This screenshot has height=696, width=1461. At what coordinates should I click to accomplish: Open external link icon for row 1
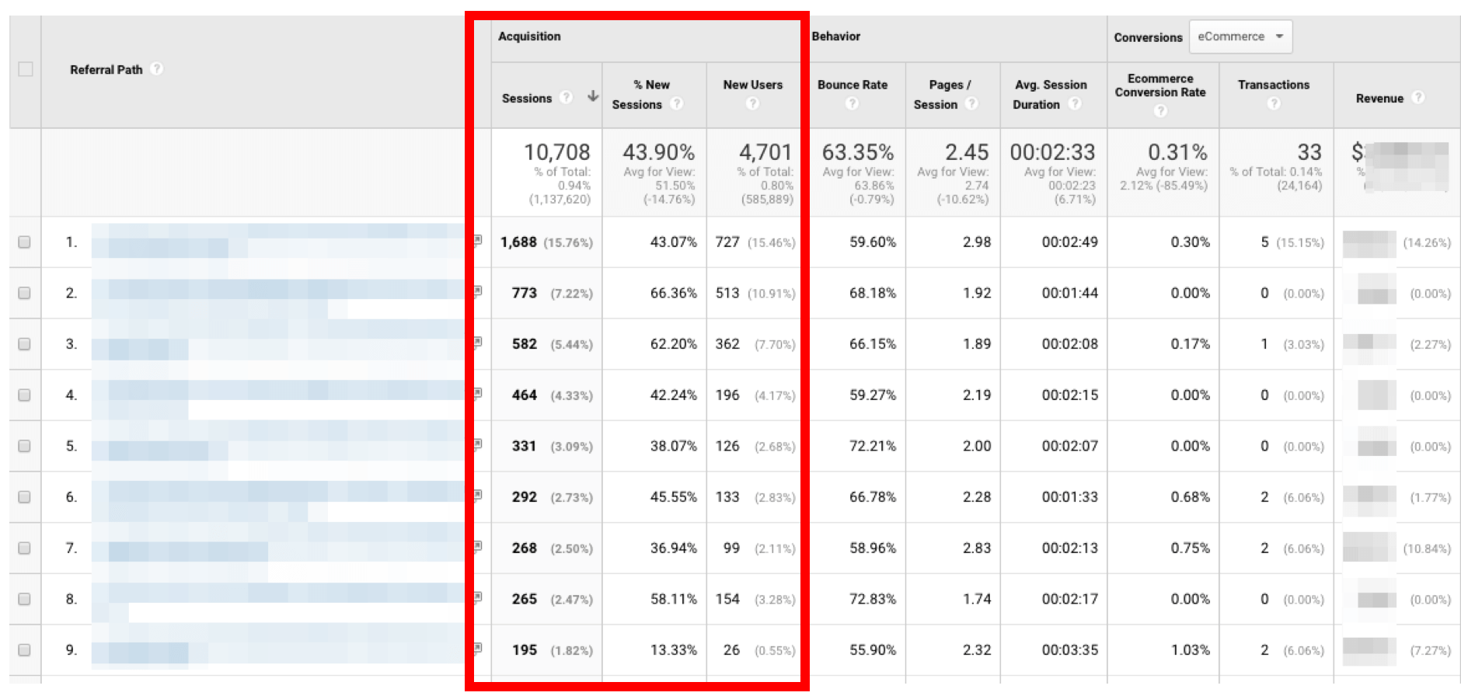coord(478,241)
